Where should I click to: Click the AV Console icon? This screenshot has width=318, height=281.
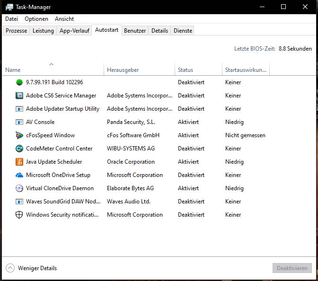pos(19,122)
